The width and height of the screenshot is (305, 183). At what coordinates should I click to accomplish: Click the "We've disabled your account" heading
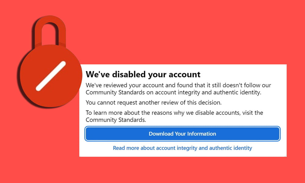(143, 74)
